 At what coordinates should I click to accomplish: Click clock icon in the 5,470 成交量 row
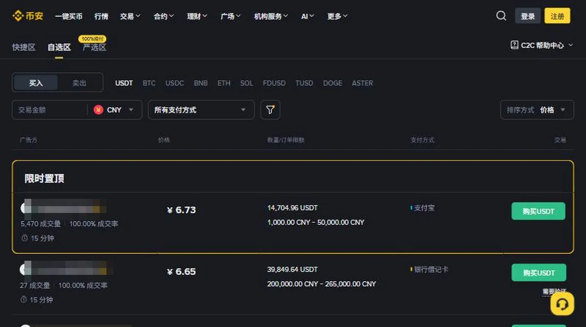click(x=24, y=238)
